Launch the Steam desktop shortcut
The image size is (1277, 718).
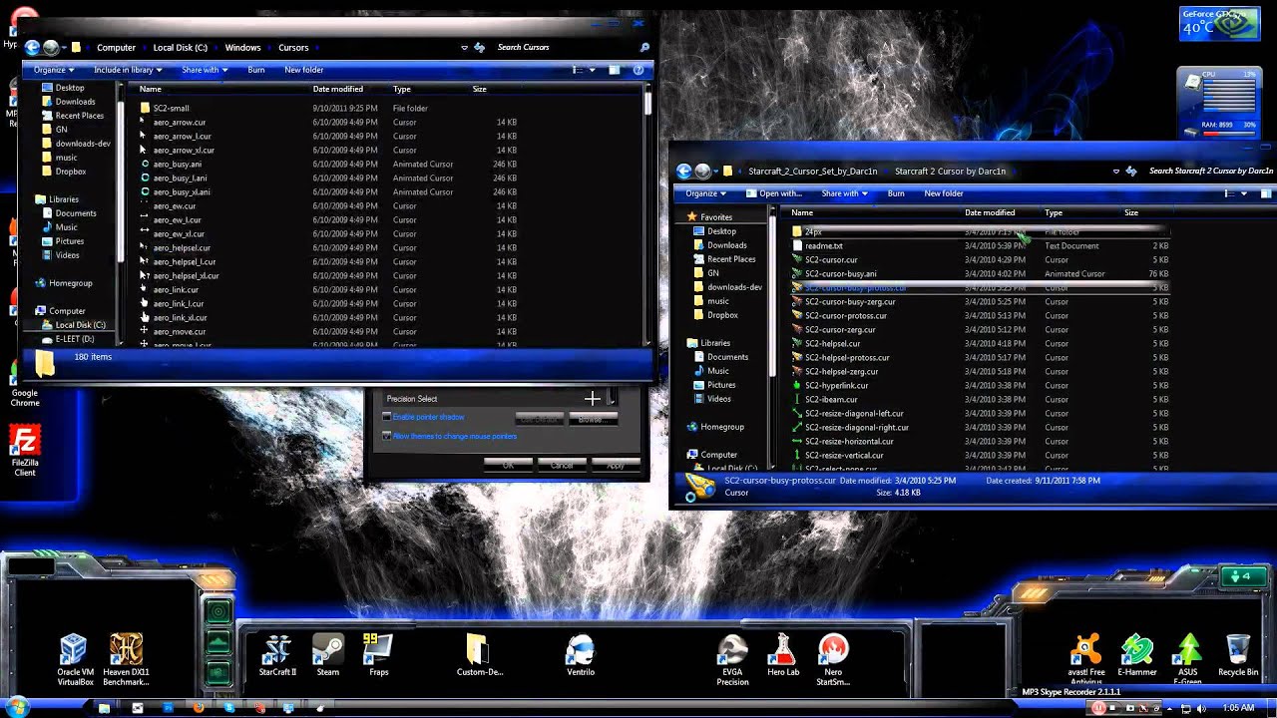click(x=328, y=654)
